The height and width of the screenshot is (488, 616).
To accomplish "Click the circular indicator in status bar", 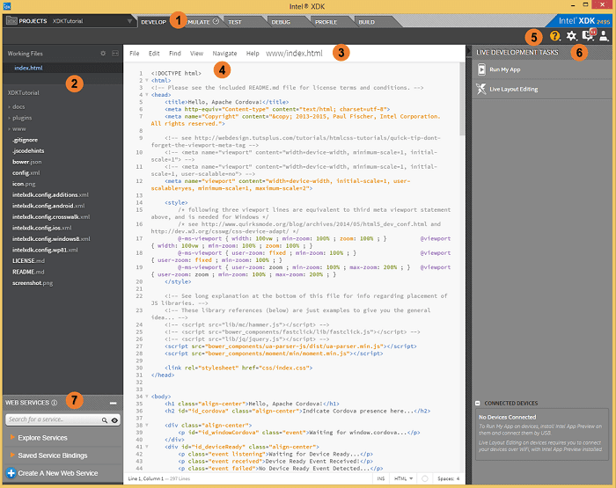I will point(425,478).
